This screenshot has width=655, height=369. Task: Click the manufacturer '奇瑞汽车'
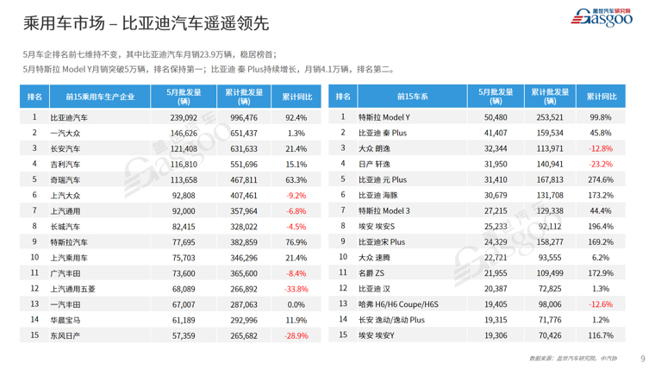pos(65,180)
